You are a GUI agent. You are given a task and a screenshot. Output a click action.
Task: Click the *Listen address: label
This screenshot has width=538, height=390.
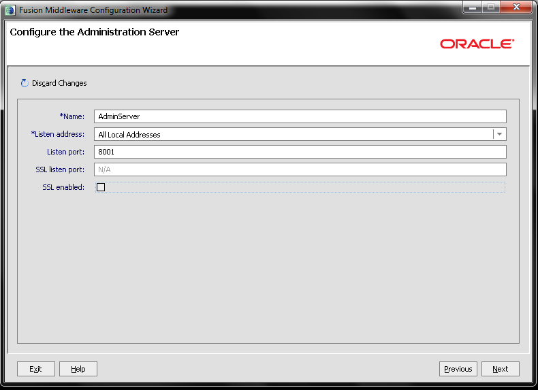[58, 134]
